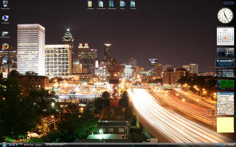Launch Mozilla Thunderbird from desktop

click(x=5, y=61)
